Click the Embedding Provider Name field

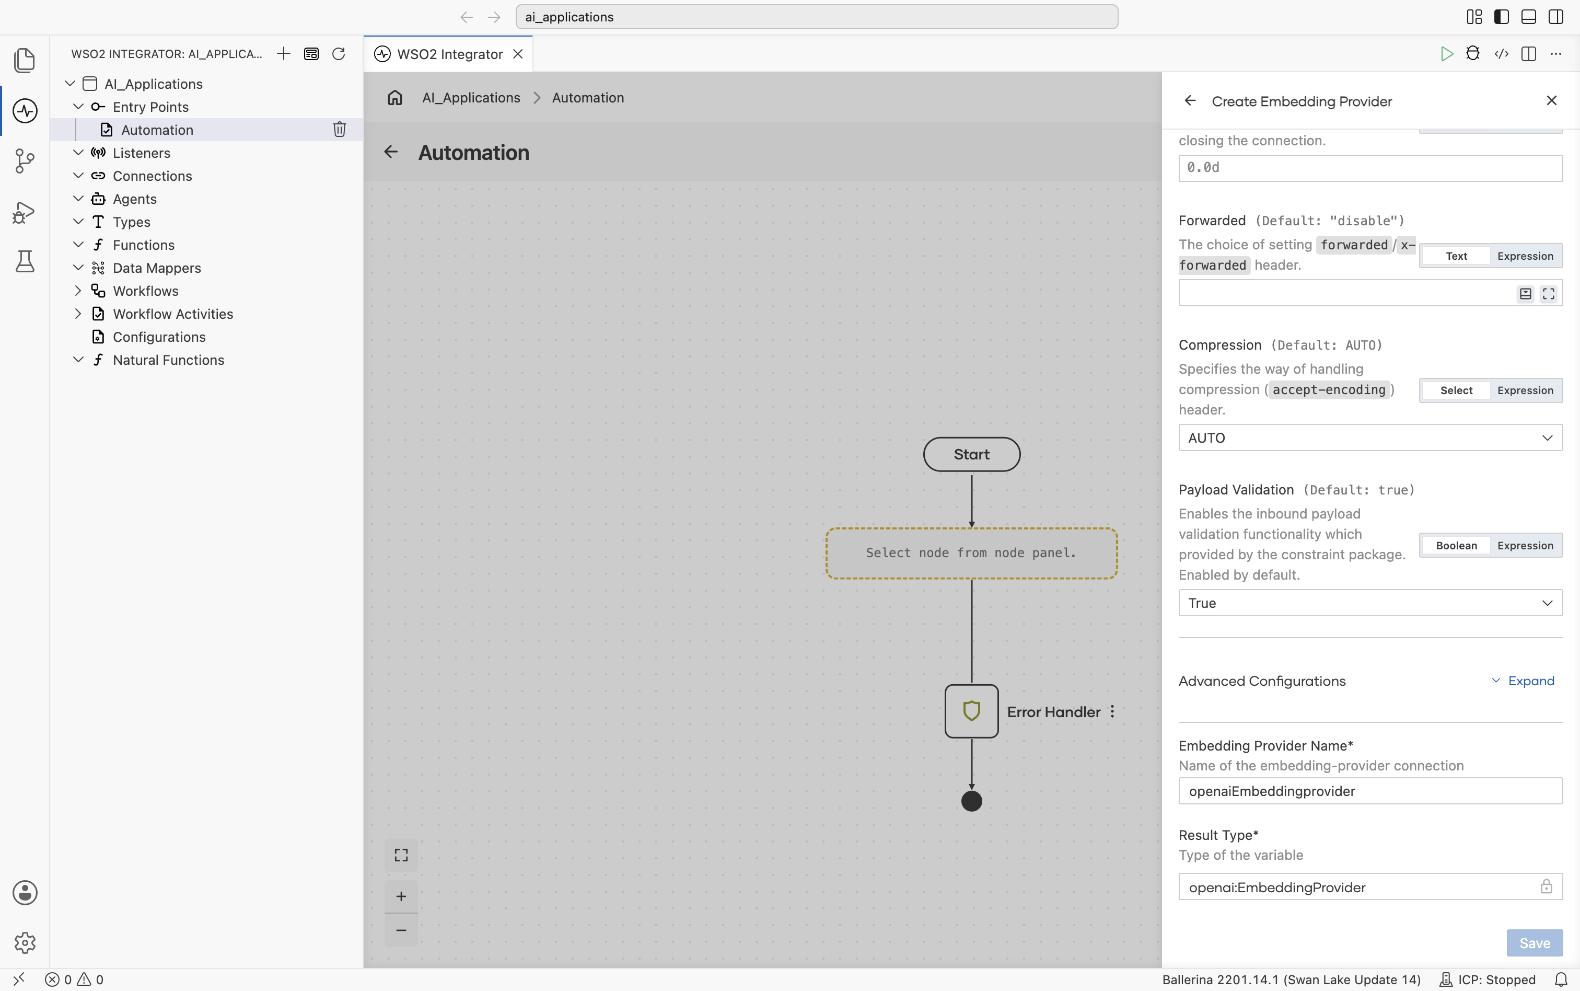click(x=1370, y=791)
